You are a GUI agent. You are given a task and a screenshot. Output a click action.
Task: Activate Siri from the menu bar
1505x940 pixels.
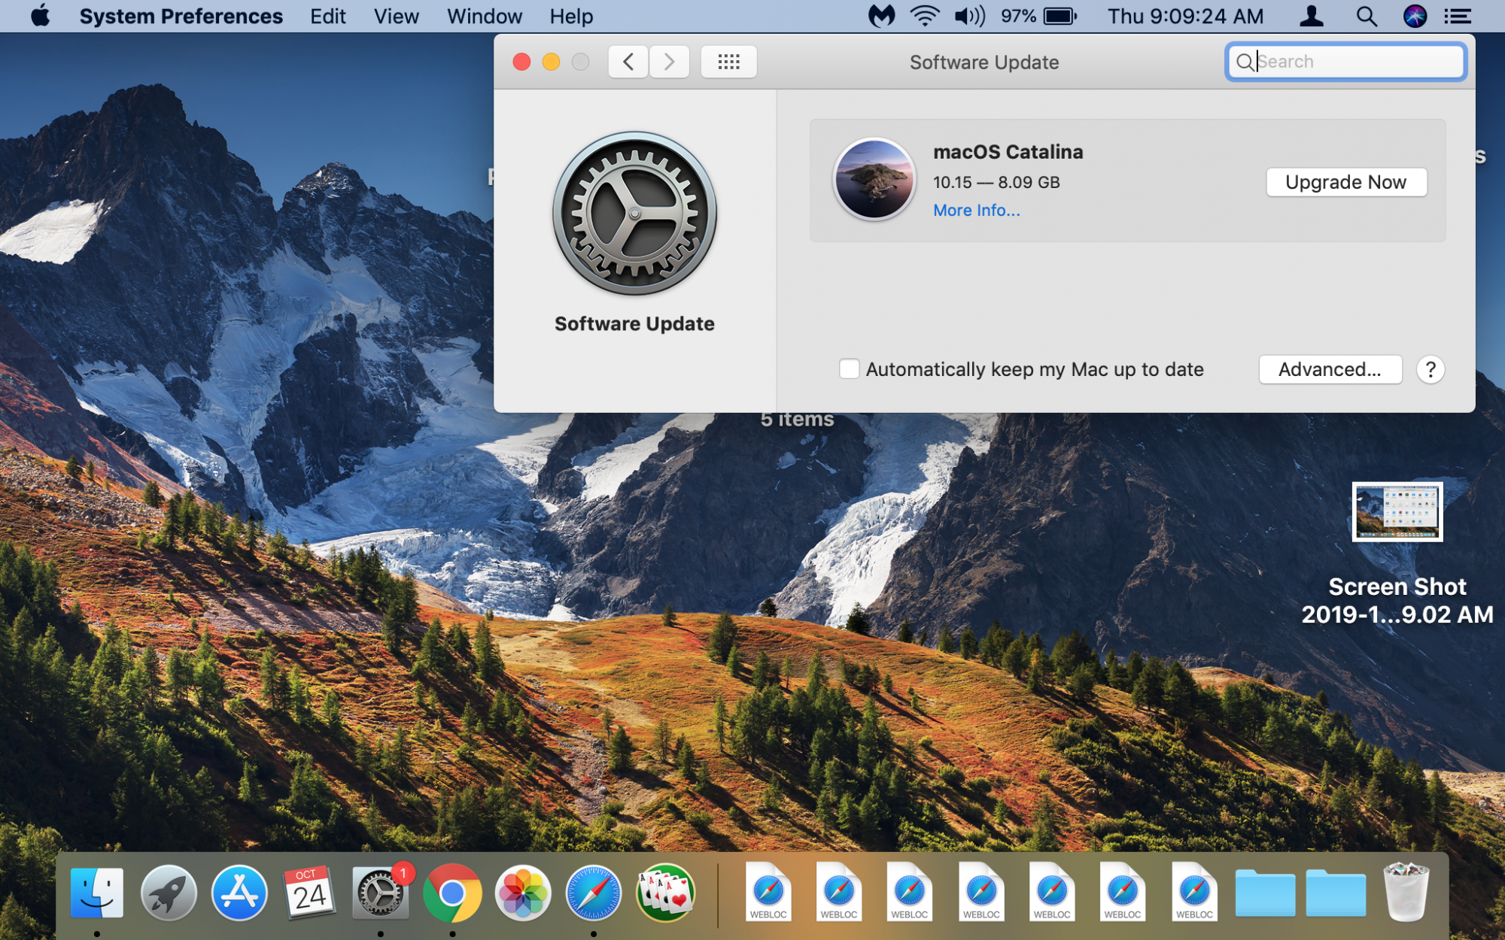point(1415,16)
